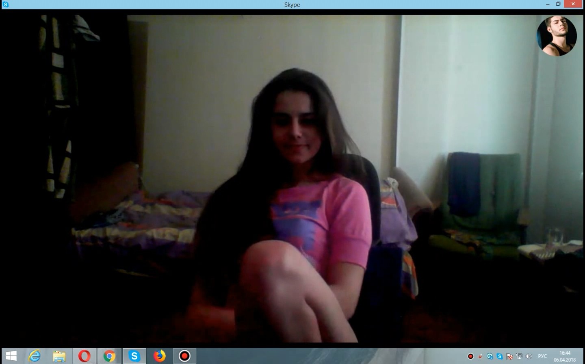
Task: Click the recorder icon in system tray
Action: pyautogui.click(x=471, y=357)
